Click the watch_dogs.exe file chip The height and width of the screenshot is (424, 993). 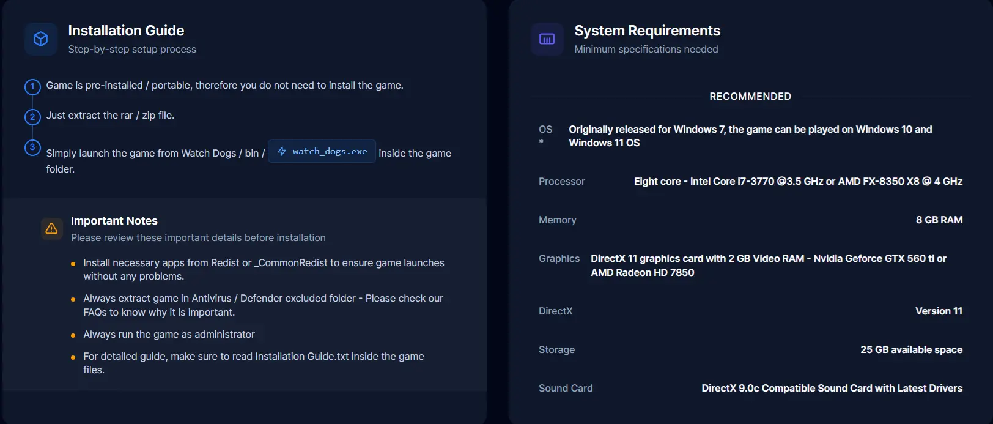pos(322,151)
